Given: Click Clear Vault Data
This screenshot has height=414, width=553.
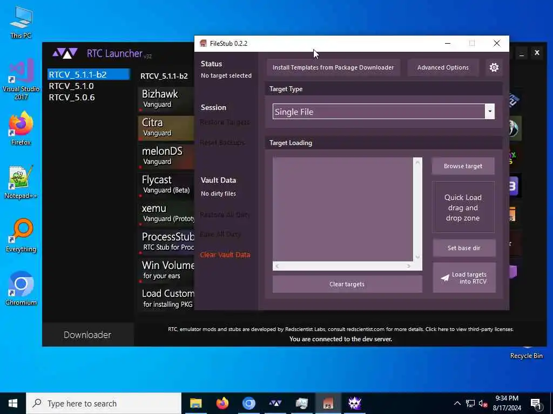Looking at the screenshot, I should [x=225, y=254].
